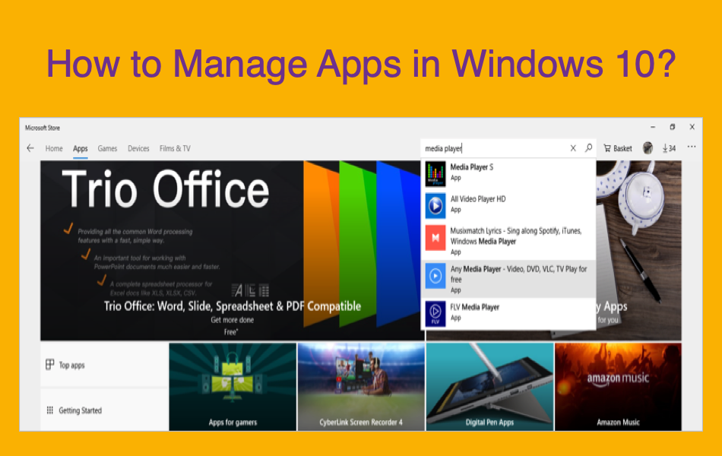Click the Top apps icon
This screenshot has width=722, height=456.
pyautogui.click(x=49, y=364)
